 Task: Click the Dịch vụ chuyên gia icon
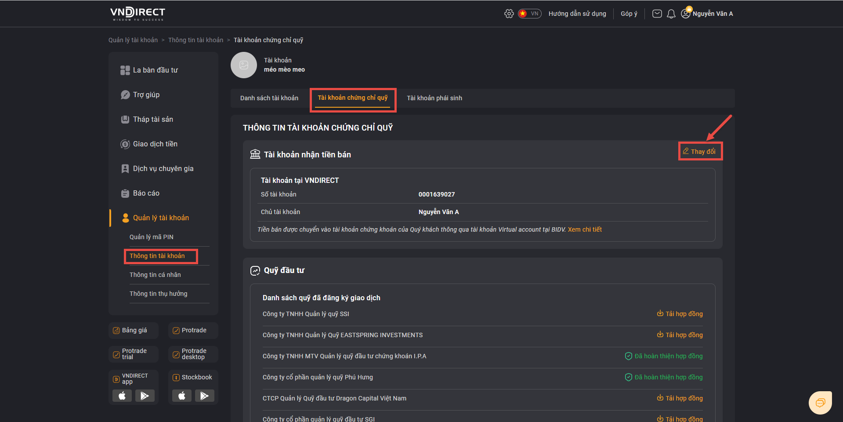pos(125,168)
